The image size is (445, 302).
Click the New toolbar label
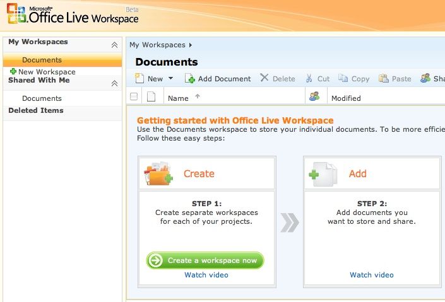[x=155, y=79]
